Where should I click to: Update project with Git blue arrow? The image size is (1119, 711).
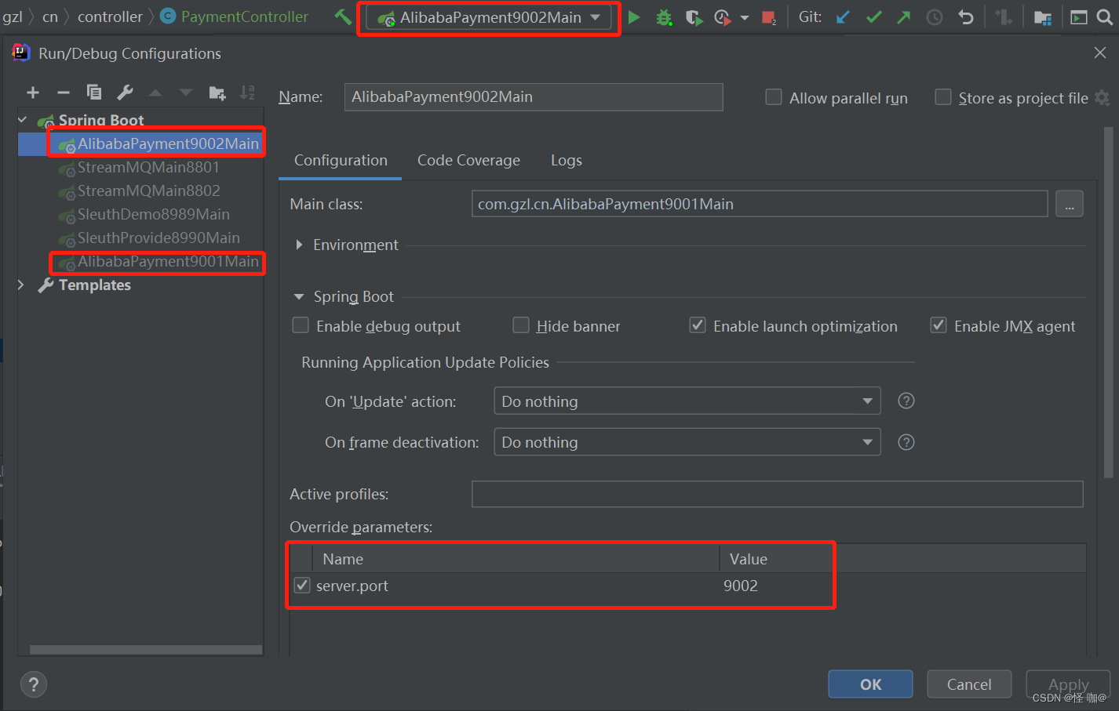[x=843, y=17]
